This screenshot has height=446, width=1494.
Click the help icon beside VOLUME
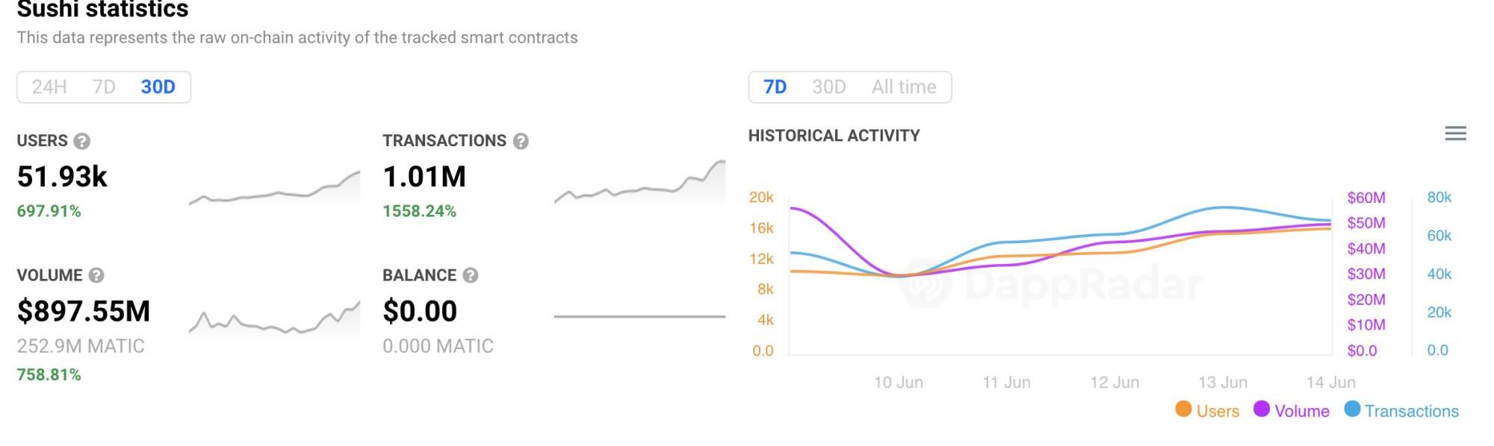coord(96,275)
